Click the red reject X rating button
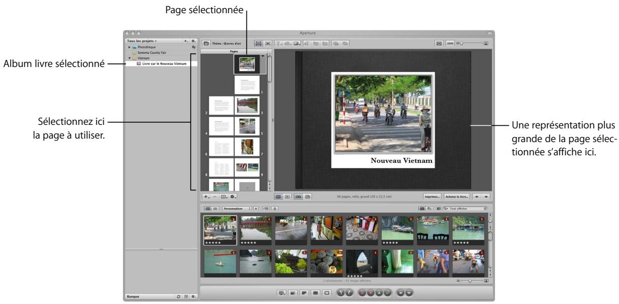 pos(362,293)
